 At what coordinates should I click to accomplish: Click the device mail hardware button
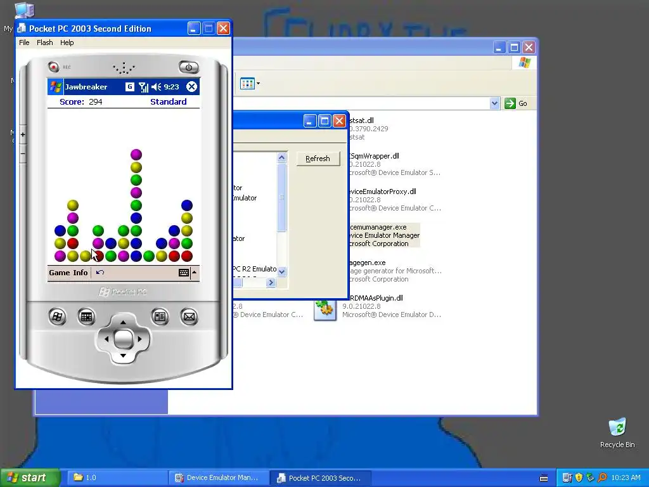(x=189, y=317)
